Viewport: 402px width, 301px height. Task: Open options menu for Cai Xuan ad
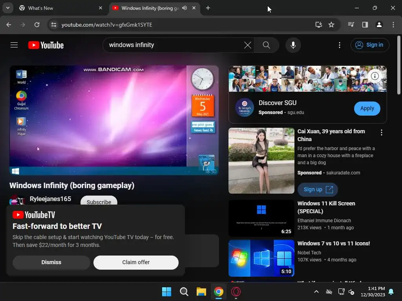point(382,132)
